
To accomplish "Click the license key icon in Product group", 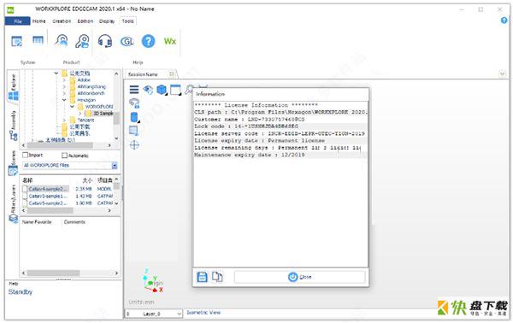I will (x=82, y=41).
